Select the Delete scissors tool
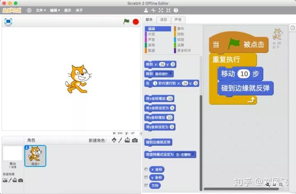Viewport: 296px width, 194px height. (x=153, y=10)
